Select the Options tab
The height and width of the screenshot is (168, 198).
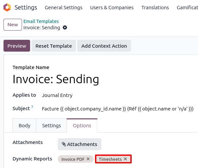coord(82,126)
